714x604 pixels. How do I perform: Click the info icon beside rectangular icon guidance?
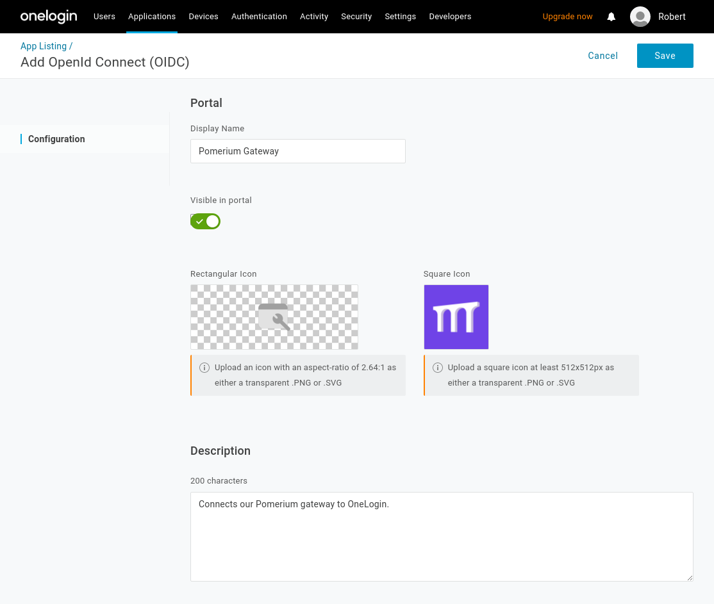[204, 367]
